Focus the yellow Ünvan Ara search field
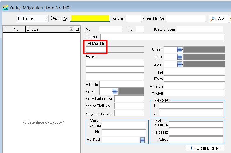 point(90,19)
